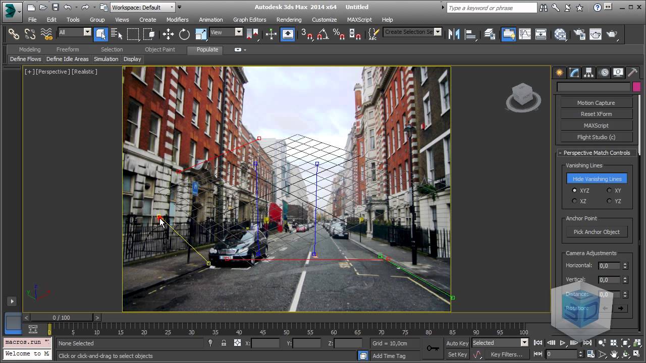646x363 pixels.
Task: Open the Graph Editors menu
Action: point(249,20)
